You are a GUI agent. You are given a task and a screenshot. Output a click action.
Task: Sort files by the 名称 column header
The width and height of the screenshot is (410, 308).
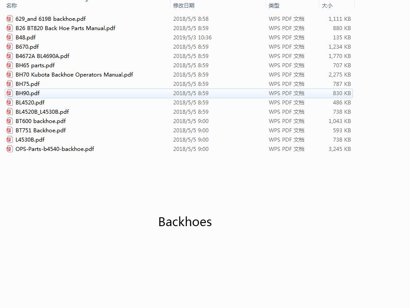click(12, 6)
